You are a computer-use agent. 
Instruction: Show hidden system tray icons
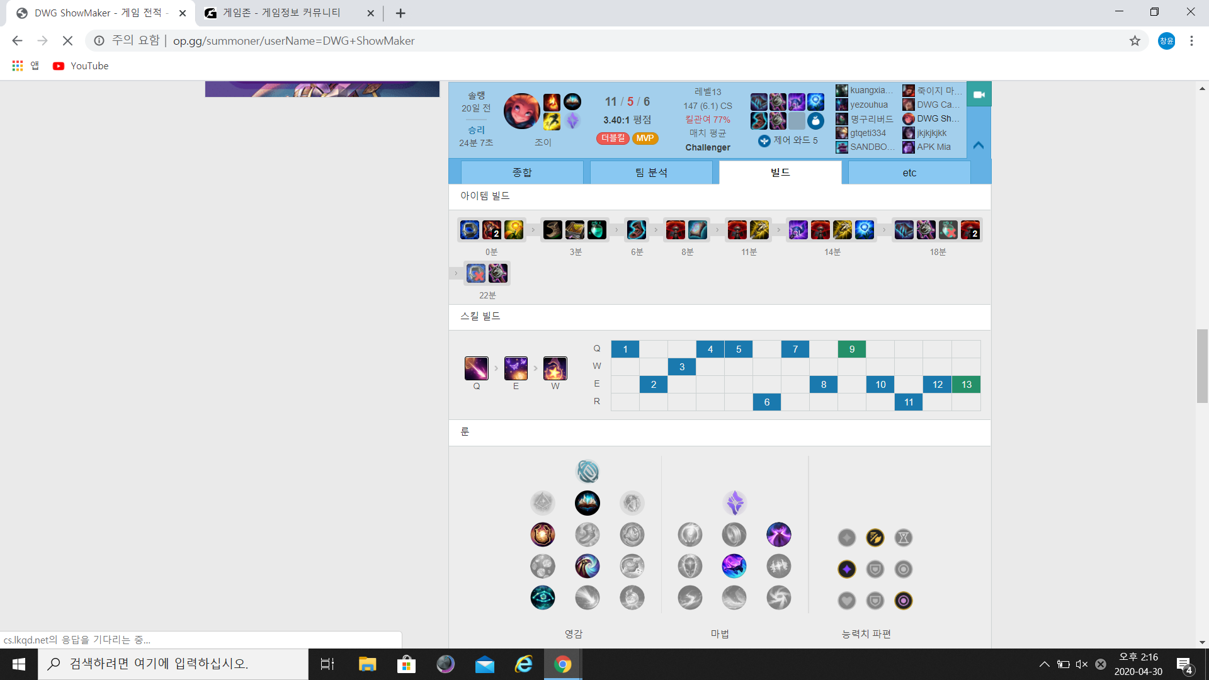[1044, 664]
